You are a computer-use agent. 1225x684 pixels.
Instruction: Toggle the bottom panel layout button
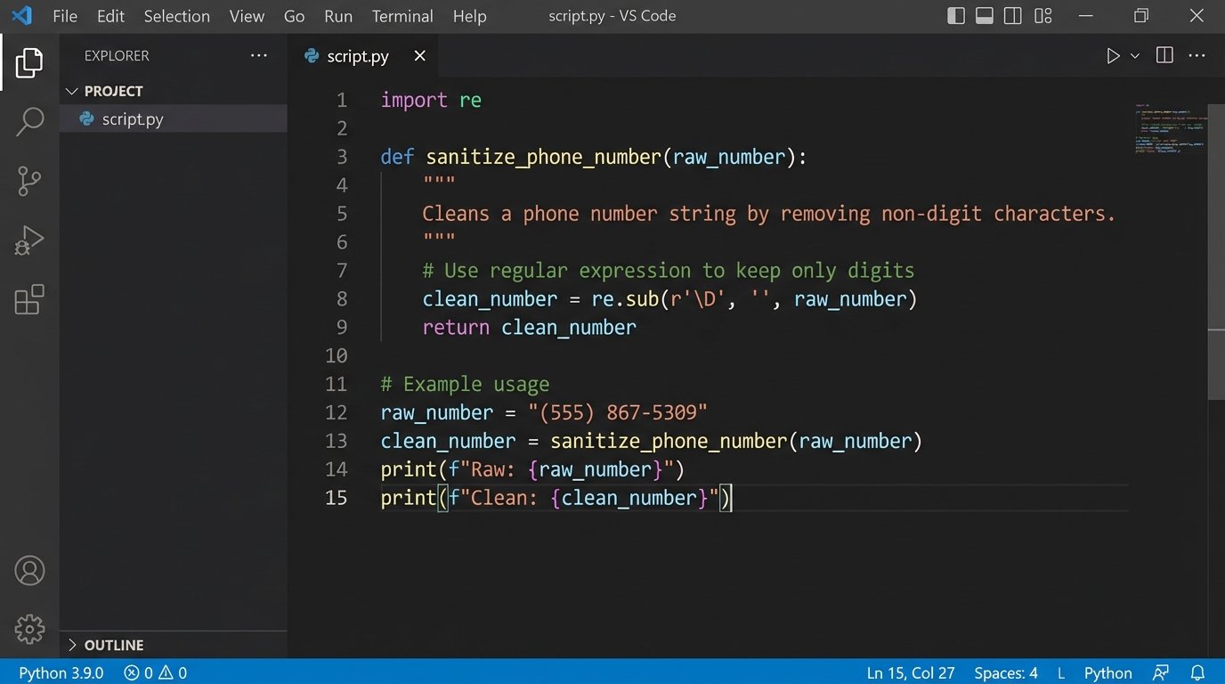pyautogui.click(x=985, y=16)
